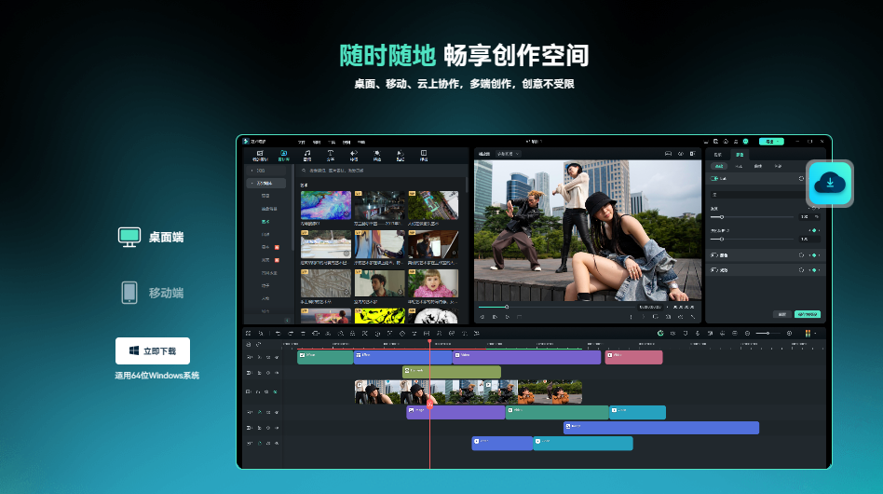The image size is (883, 494).
Task: Open the last 帮助 menu in app menu bar
Action: pyautogui.click(x=361, y=142)
